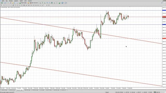Open the Файл (File) menu
The width and height of the screenshot is (166, 93).
(3, 1)
